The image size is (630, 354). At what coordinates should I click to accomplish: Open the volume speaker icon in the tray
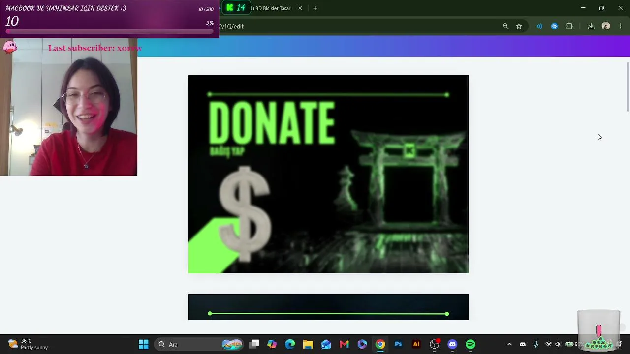pos(558,344)
